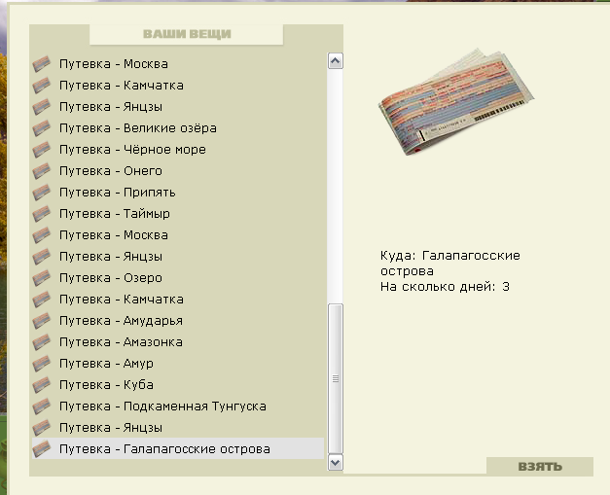The height and width of the screenshot is (495, 610).
Task: Choose the text Путевка - Онего
Action: point(111,171)
